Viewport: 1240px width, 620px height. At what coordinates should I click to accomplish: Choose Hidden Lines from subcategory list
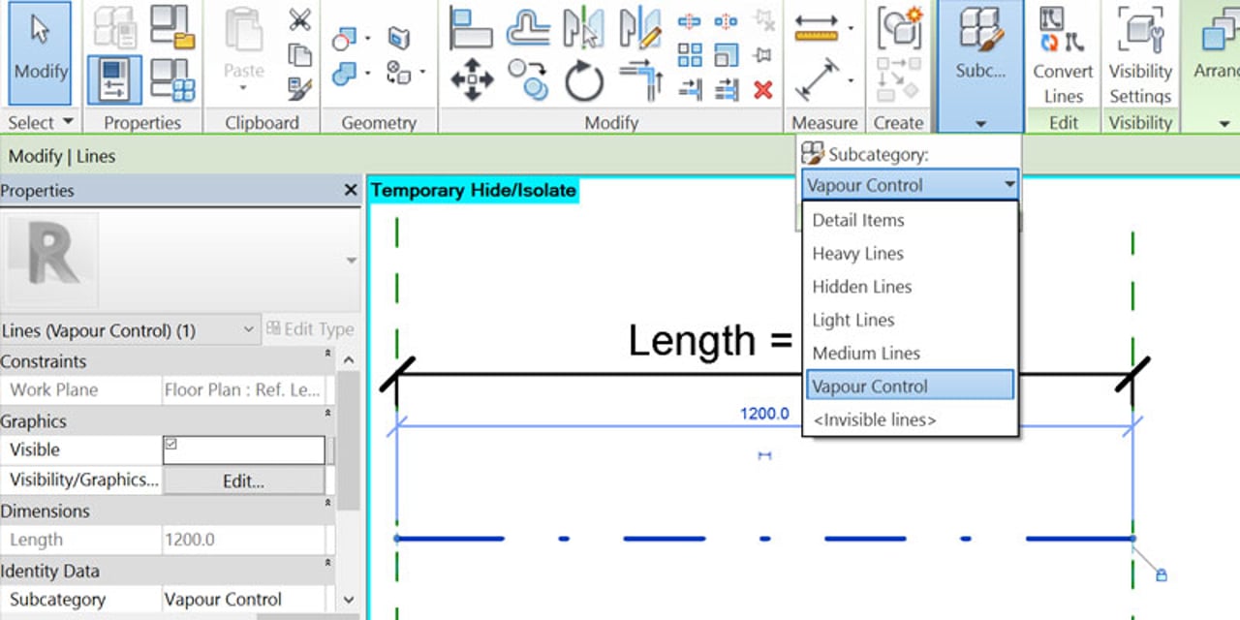click(x=861, y=287)
